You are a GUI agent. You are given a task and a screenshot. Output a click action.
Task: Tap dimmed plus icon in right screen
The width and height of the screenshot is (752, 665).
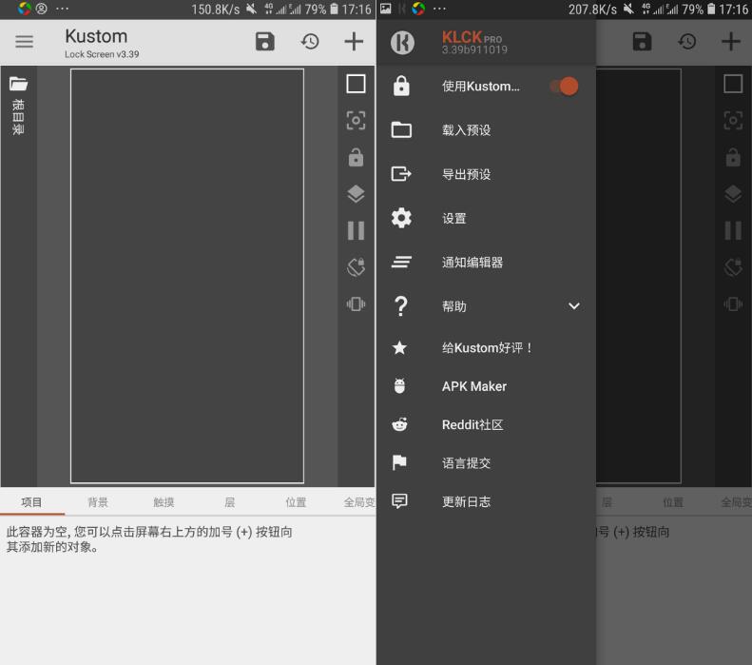pos(731,41)
